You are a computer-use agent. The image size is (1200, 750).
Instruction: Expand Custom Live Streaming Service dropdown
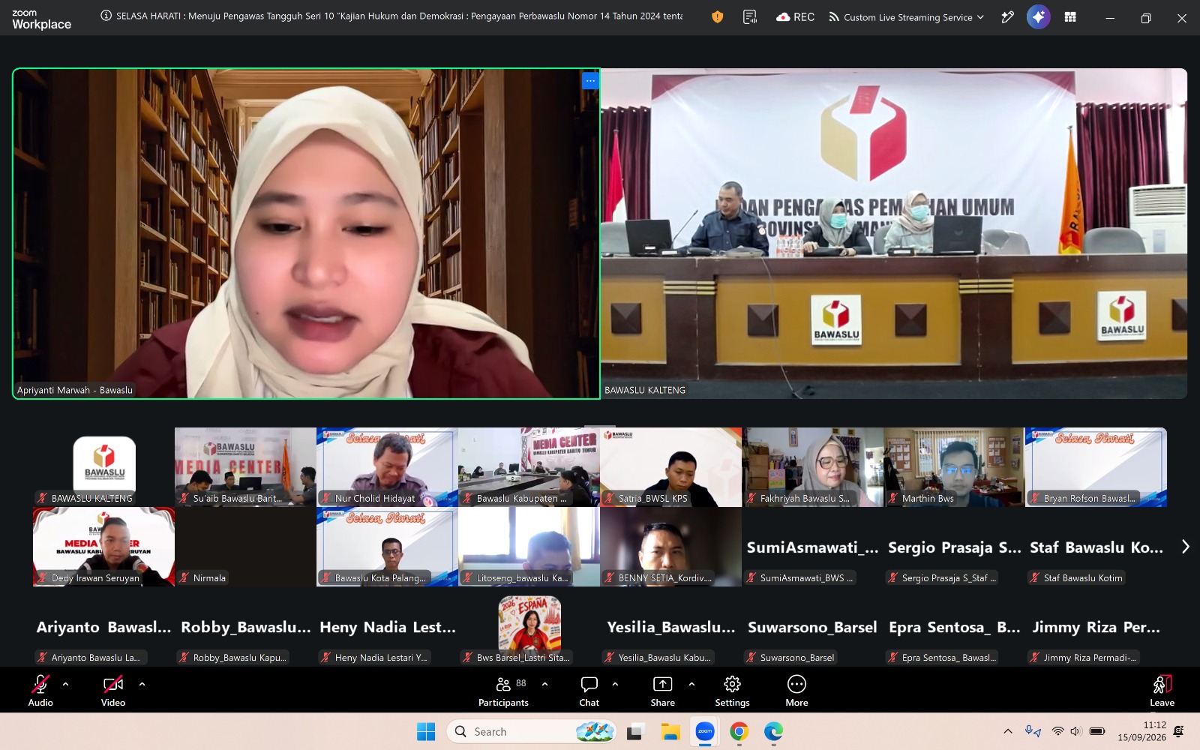(x=906, y=17)
